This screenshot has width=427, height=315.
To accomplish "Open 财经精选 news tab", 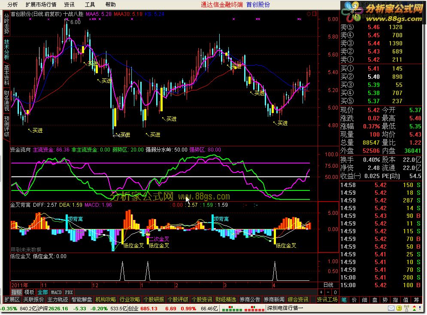I will [x=226, y=300].
